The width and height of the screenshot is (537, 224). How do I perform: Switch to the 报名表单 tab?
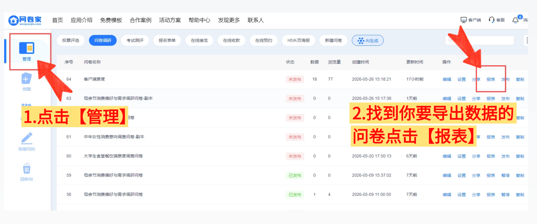[167, 40]
